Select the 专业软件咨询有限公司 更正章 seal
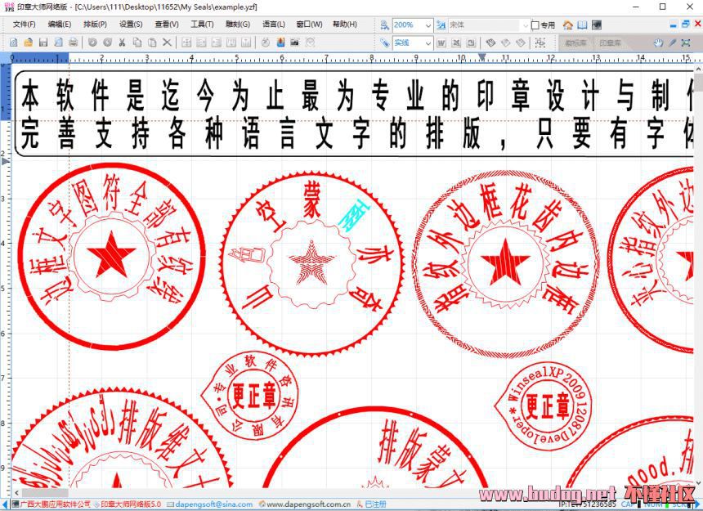This screenshot has width=703, height=511. [x=249, y=397]
